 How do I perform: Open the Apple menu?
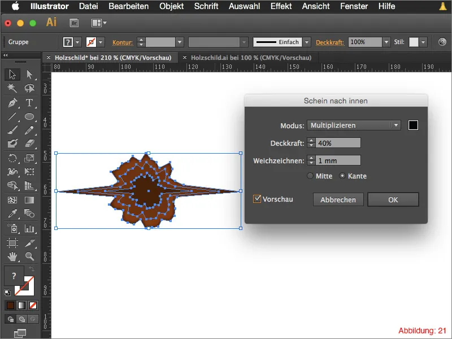tap(16, 6)
